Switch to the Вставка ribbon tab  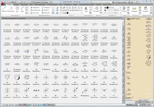(16, 5)
